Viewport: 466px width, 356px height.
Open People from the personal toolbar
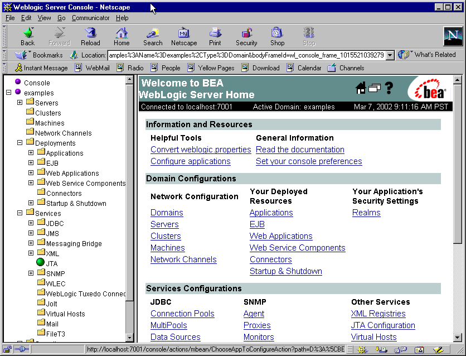pyautogui.click(x=166, y=68)
